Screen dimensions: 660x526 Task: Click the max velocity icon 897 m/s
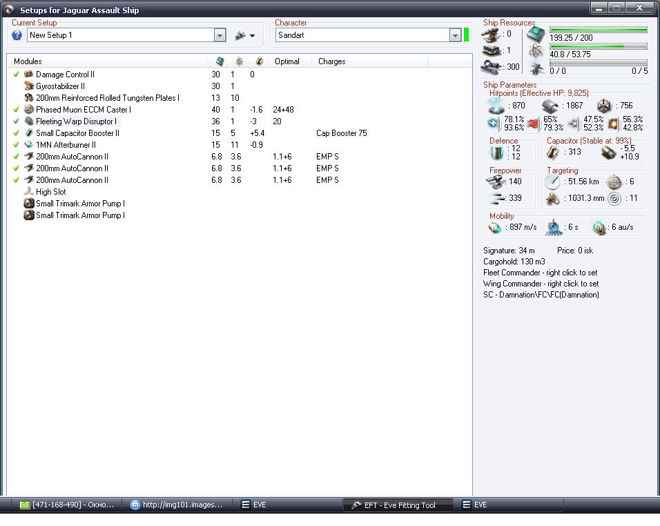click(495, 228)
